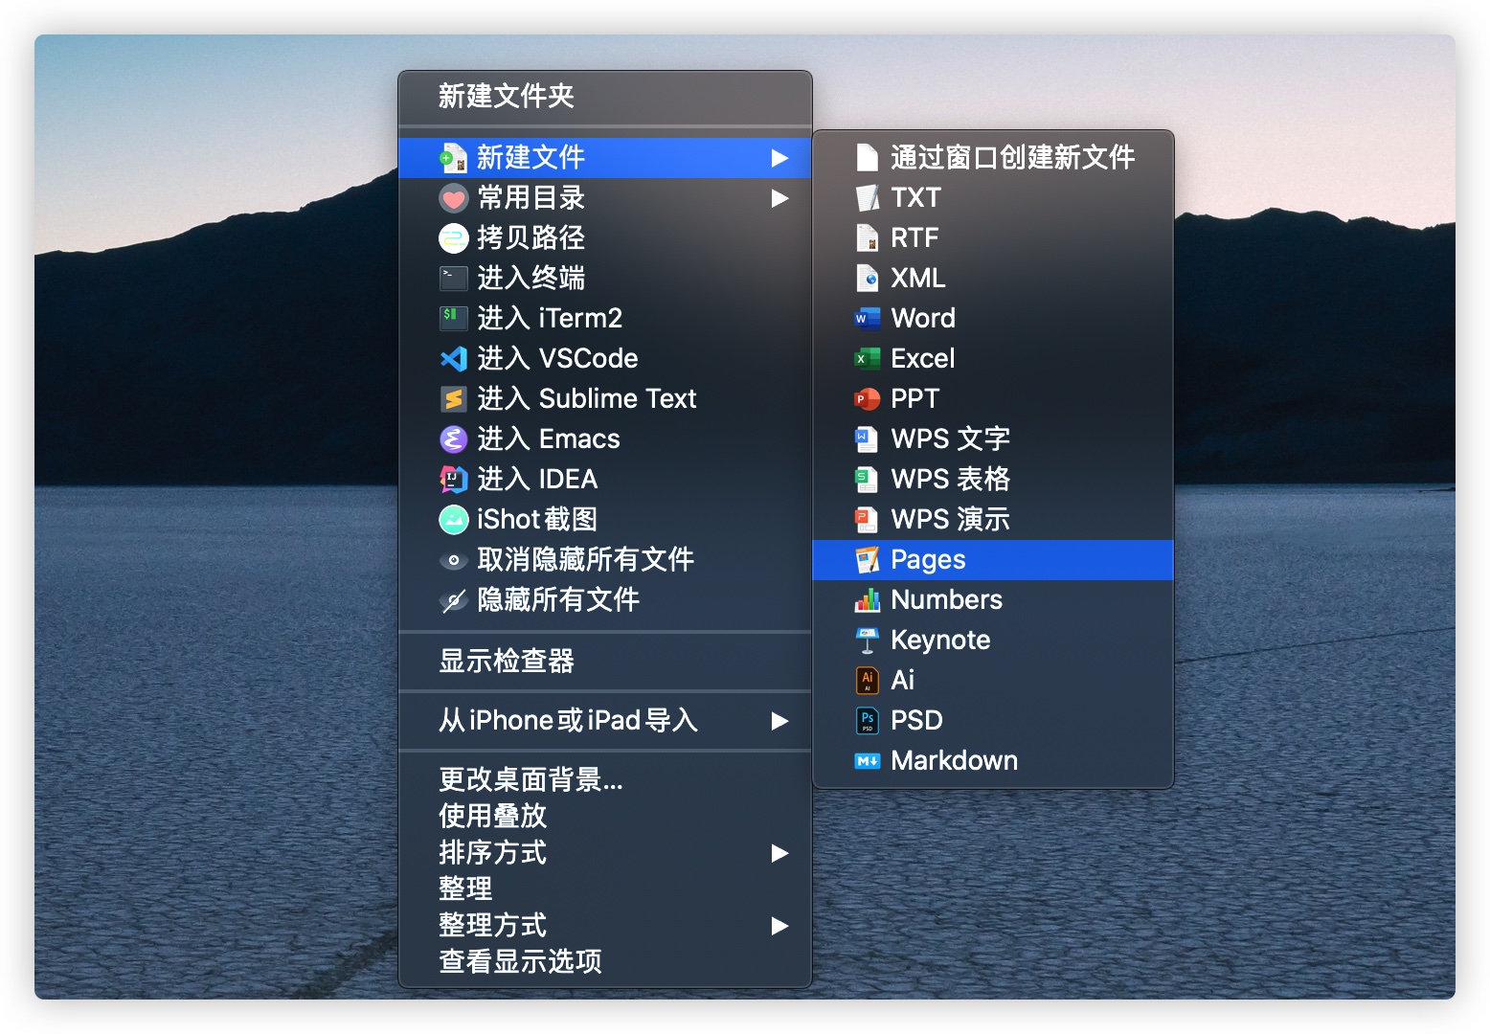1490x1034 pixels.
Task: Select 从 iPhone 或 iPad 导入 label
Action: tap(568, 721)
